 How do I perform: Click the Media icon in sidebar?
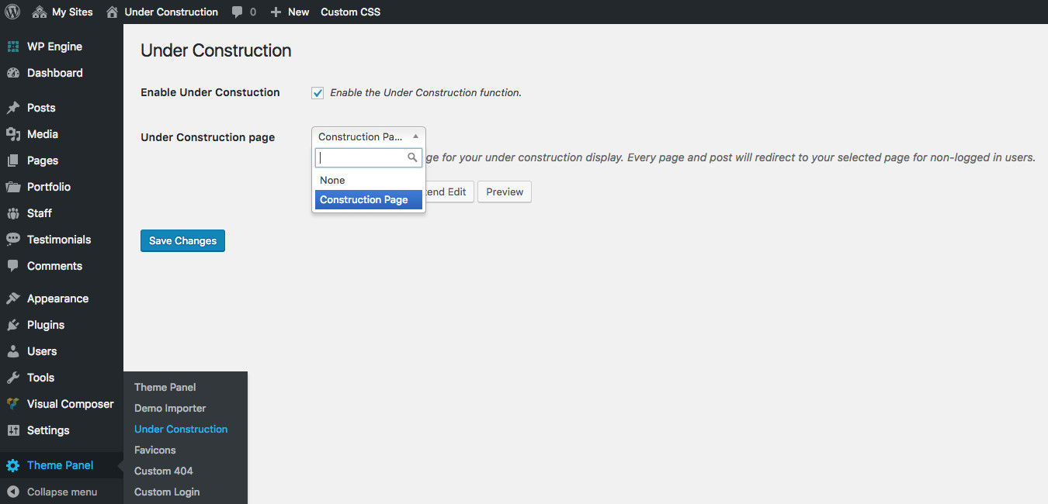13,134
